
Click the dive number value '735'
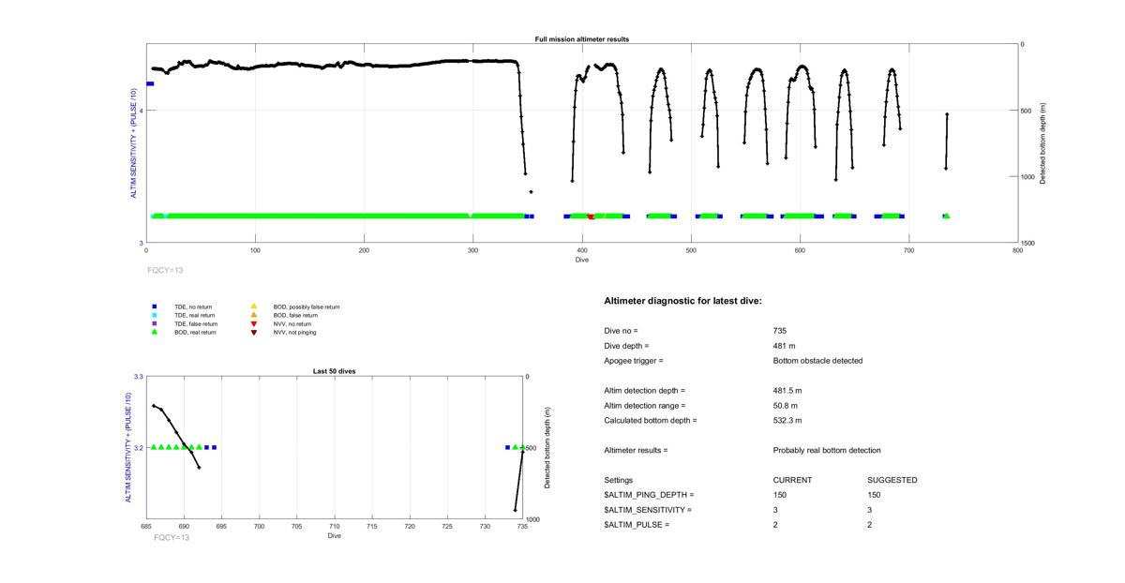(780, 331)
